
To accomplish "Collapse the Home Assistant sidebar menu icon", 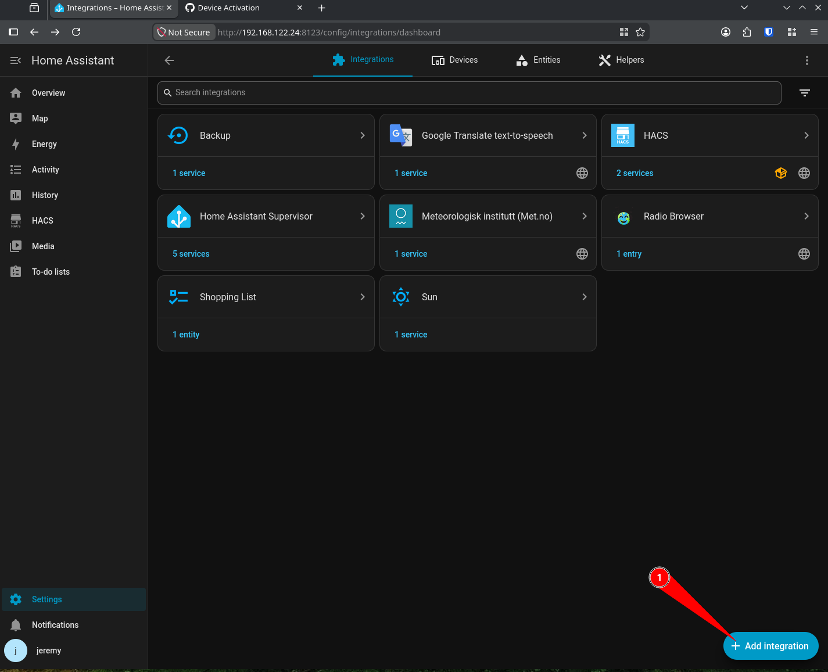I will tap(16, 60).
